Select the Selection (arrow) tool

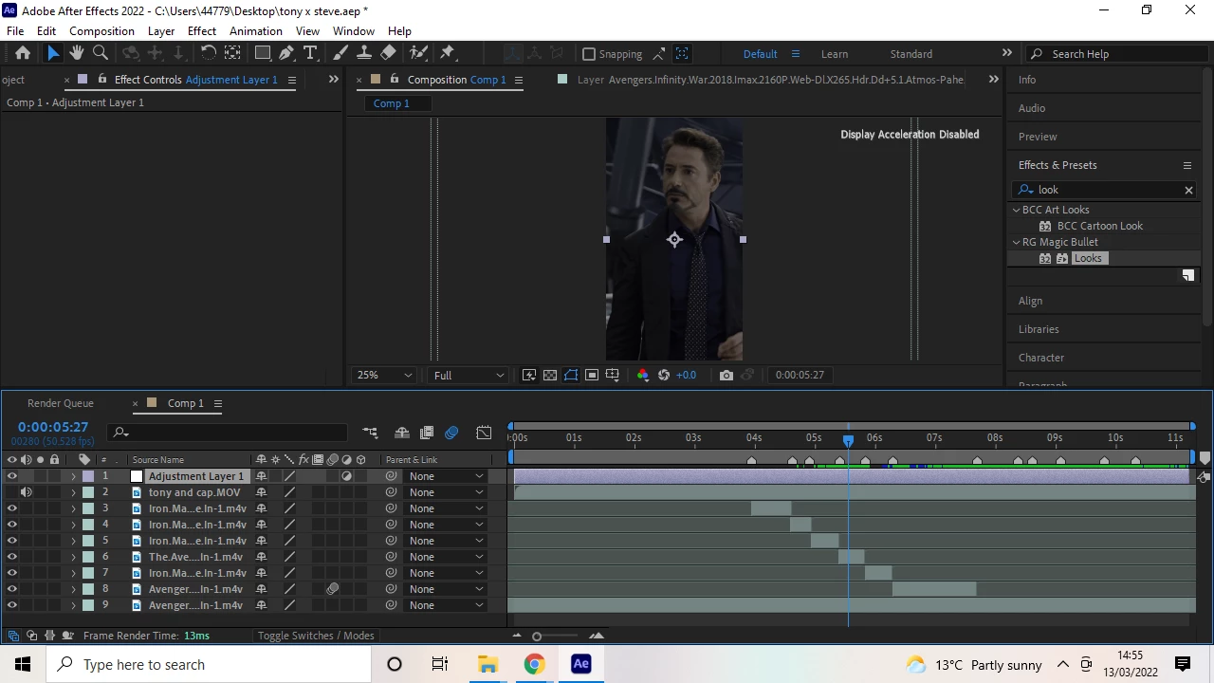coord(53,53)
